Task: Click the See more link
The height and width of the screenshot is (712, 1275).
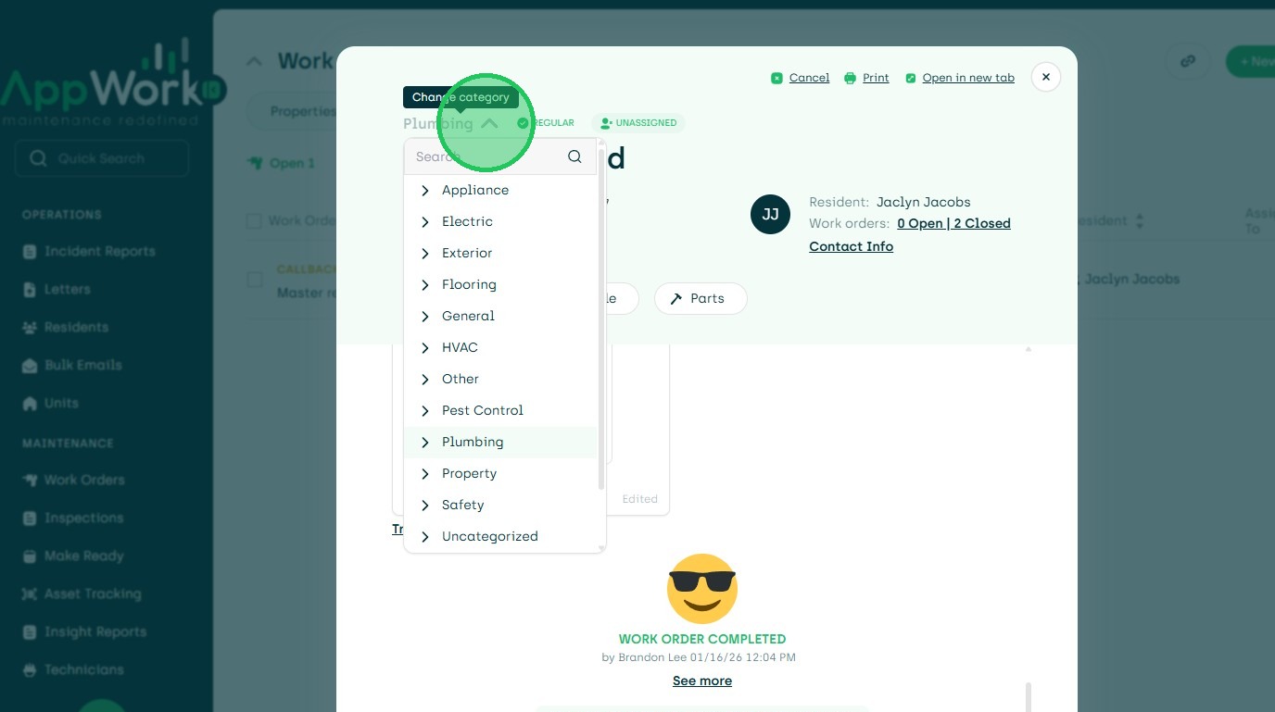Action: tap(702, 681)
